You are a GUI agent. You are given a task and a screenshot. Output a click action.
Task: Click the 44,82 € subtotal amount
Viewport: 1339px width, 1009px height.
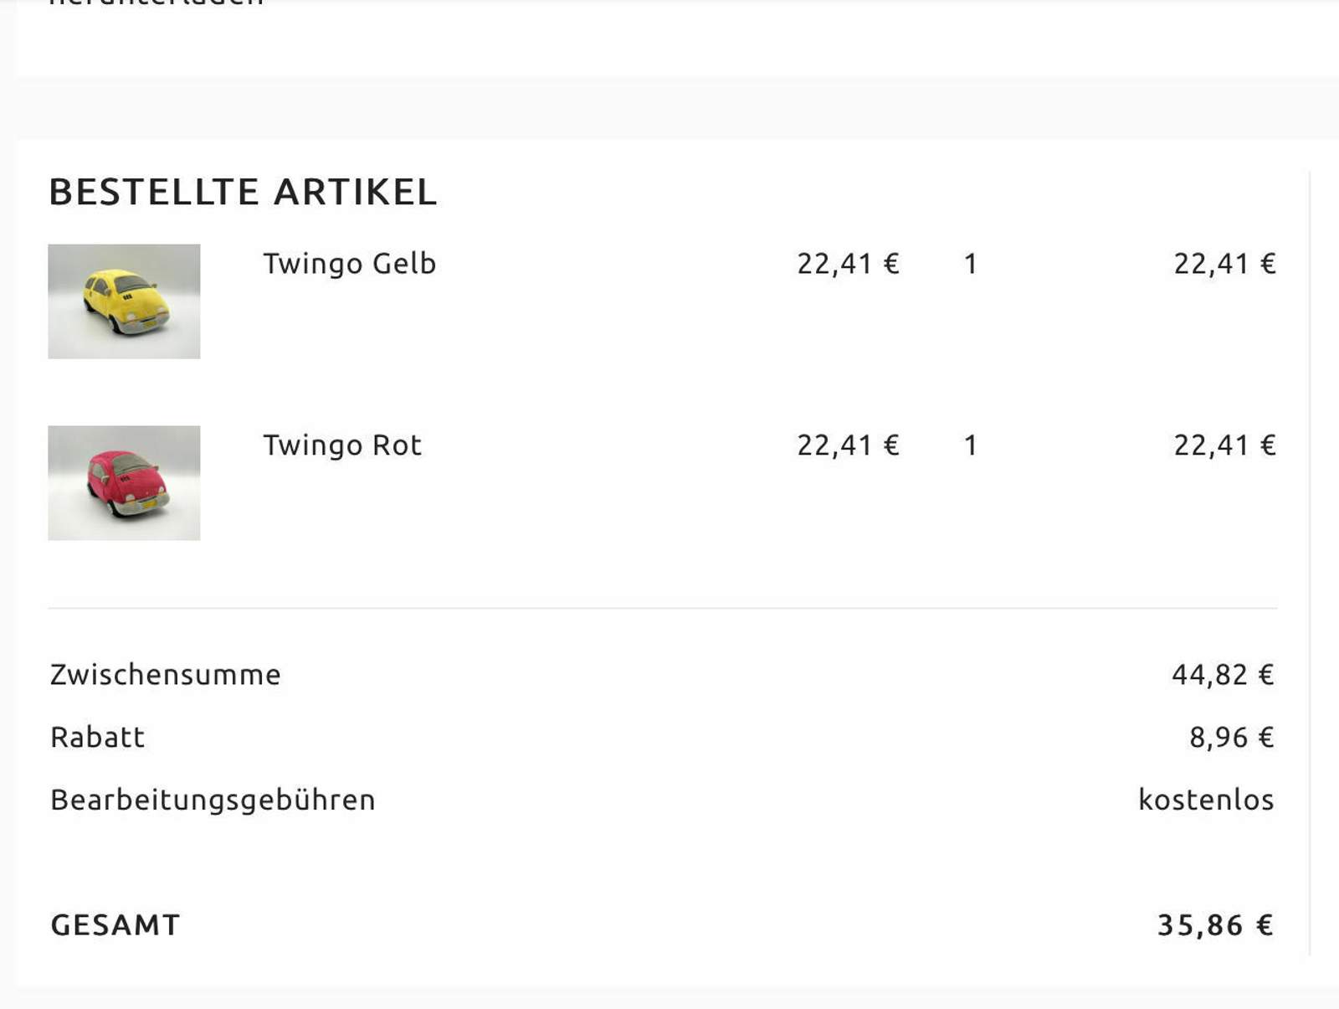tap(1223, 675)
